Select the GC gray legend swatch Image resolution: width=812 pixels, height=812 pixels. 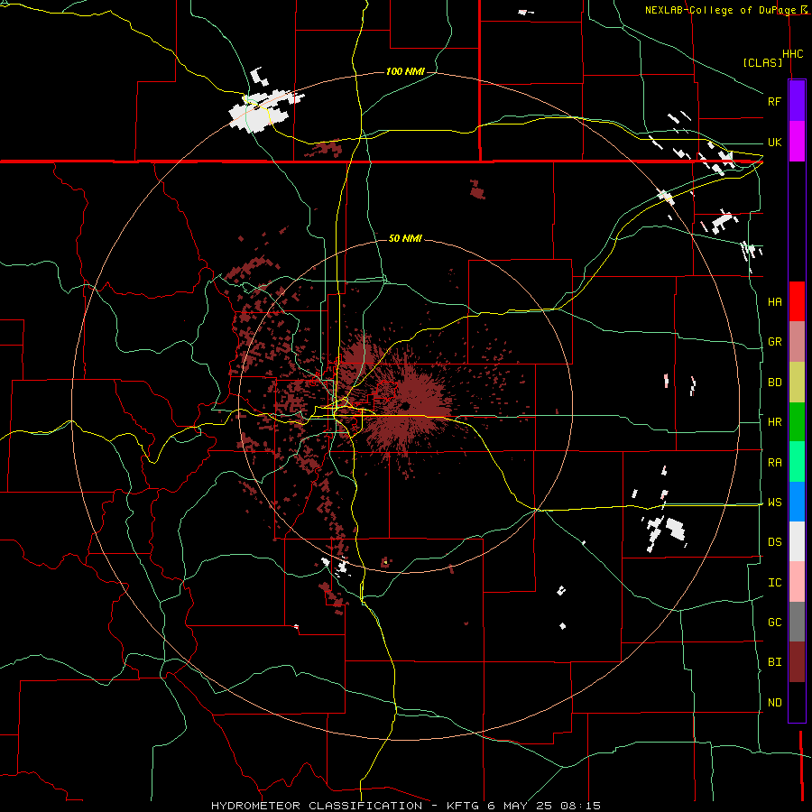click(x=797, y=622)
